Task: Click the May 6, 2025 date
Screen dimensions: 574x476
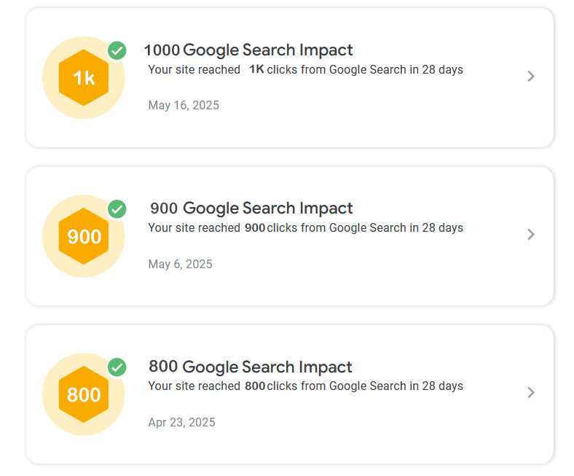Action: click(x=180, y=264)
